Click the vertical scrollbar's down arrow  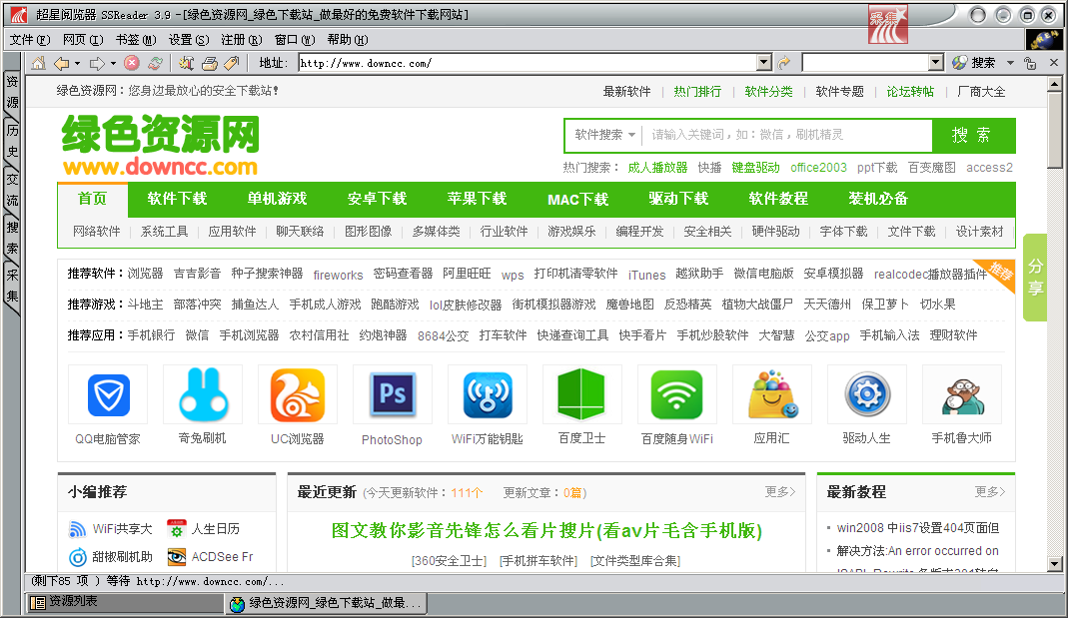point(1055,564)
